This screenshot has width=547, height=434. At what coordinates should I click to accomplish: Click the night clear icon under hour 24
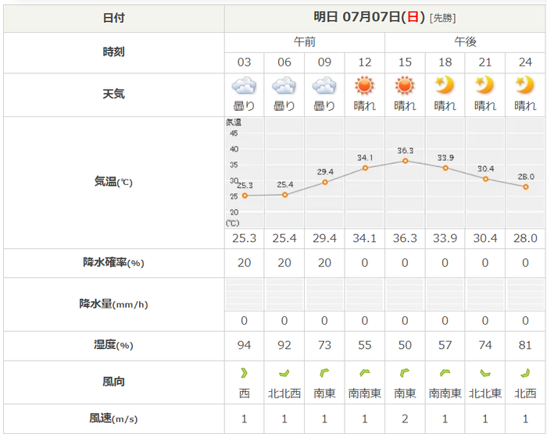(x=525, y=85)
